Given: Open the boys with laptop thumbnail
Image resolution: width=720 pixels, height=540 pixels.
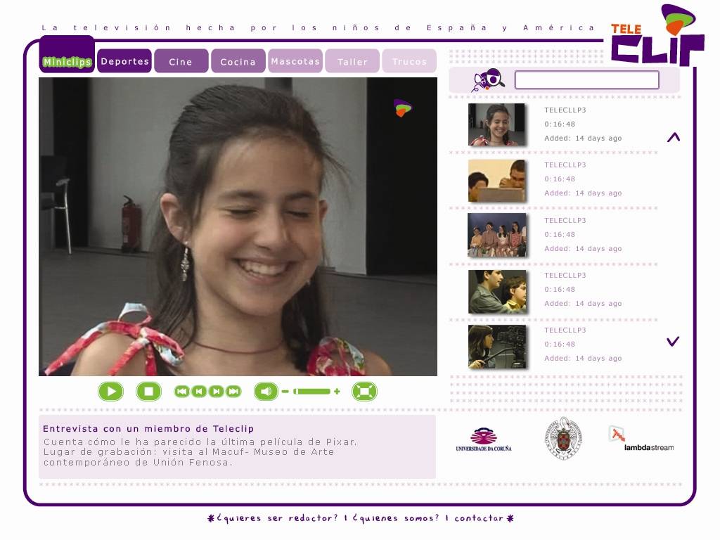Looking at the screenshot, I should [x=496, y=181].
